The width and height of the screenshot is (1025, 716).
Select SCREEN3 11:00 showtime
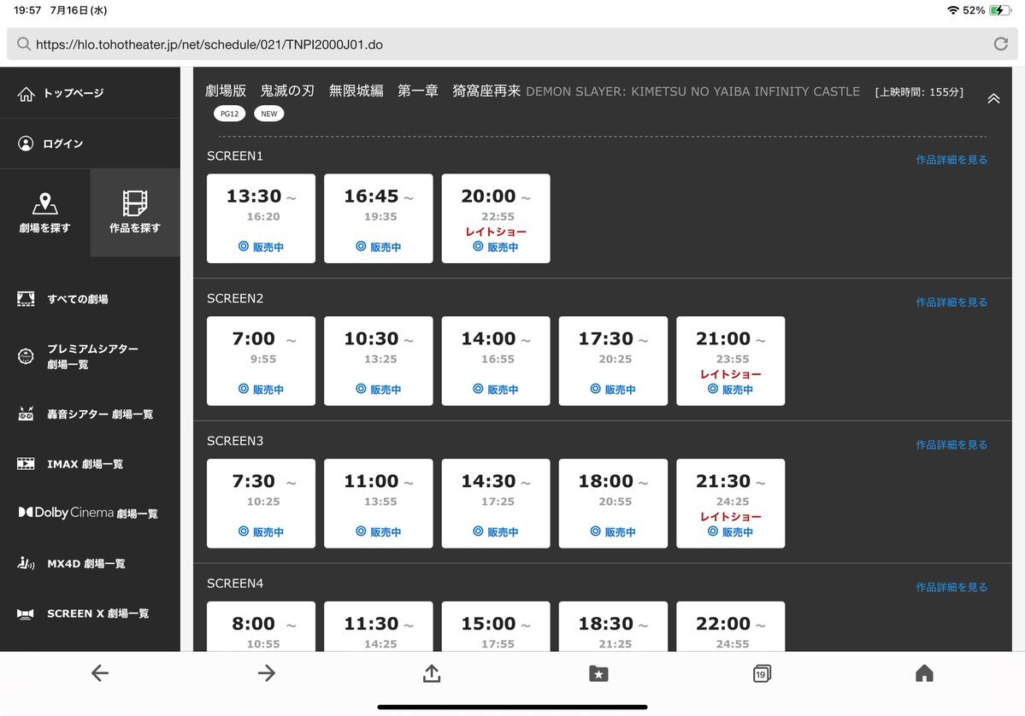(379, 503)
